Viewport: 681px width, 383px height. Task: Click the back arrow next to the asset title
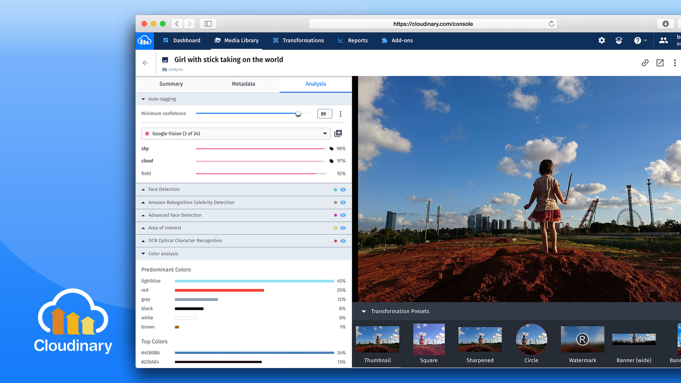(x=145, y=63)
